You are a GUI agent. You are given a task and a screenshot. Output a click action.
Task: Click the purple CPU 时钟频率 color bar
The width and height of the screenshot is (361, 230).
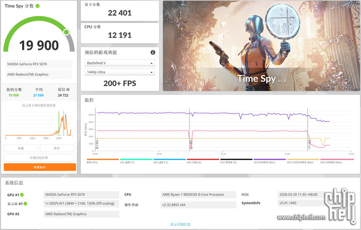point(270,159)
